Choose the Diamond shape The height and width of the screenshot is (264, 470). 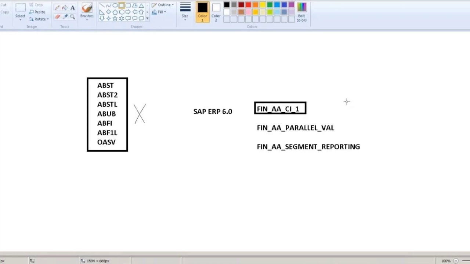click(108, 12)
